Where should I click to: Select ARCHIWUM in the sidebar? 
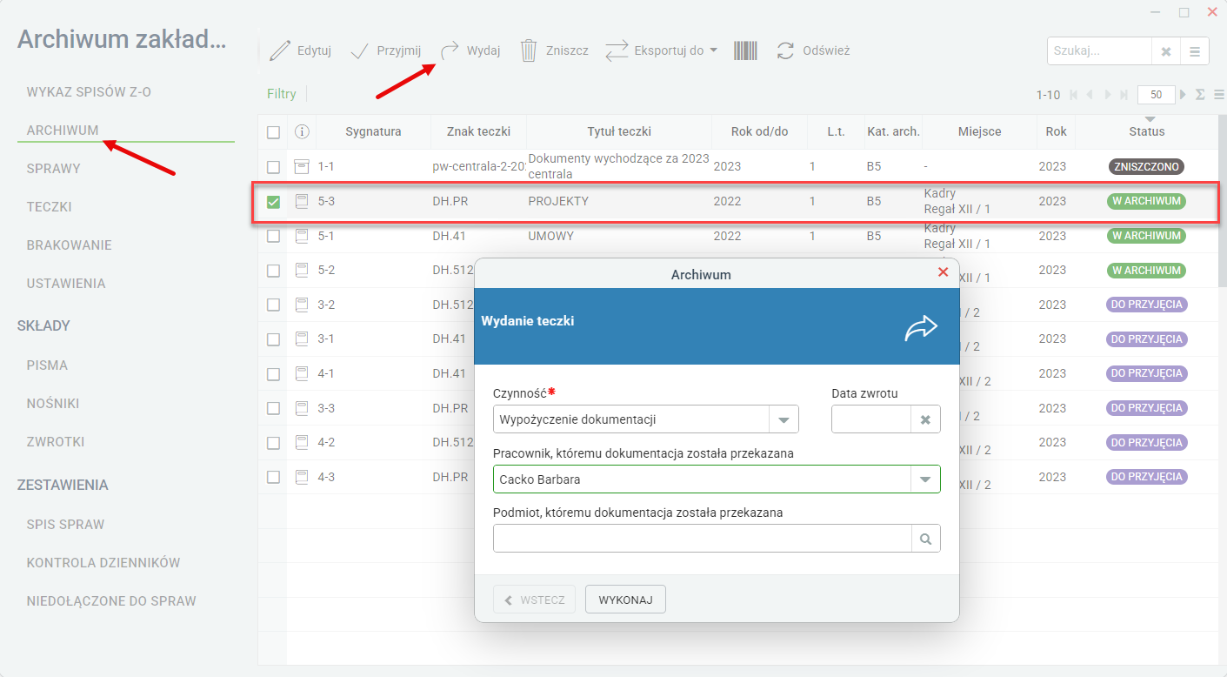(x=63, y=131)
